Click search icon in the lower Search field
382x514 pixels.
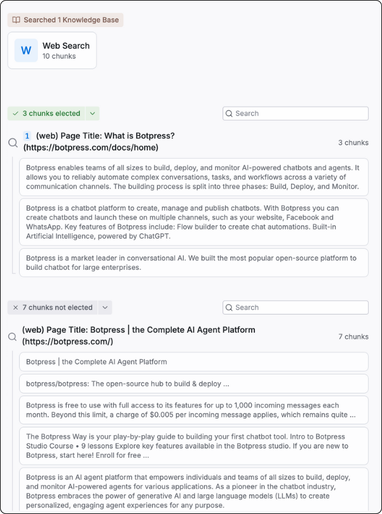coord(229,308)
